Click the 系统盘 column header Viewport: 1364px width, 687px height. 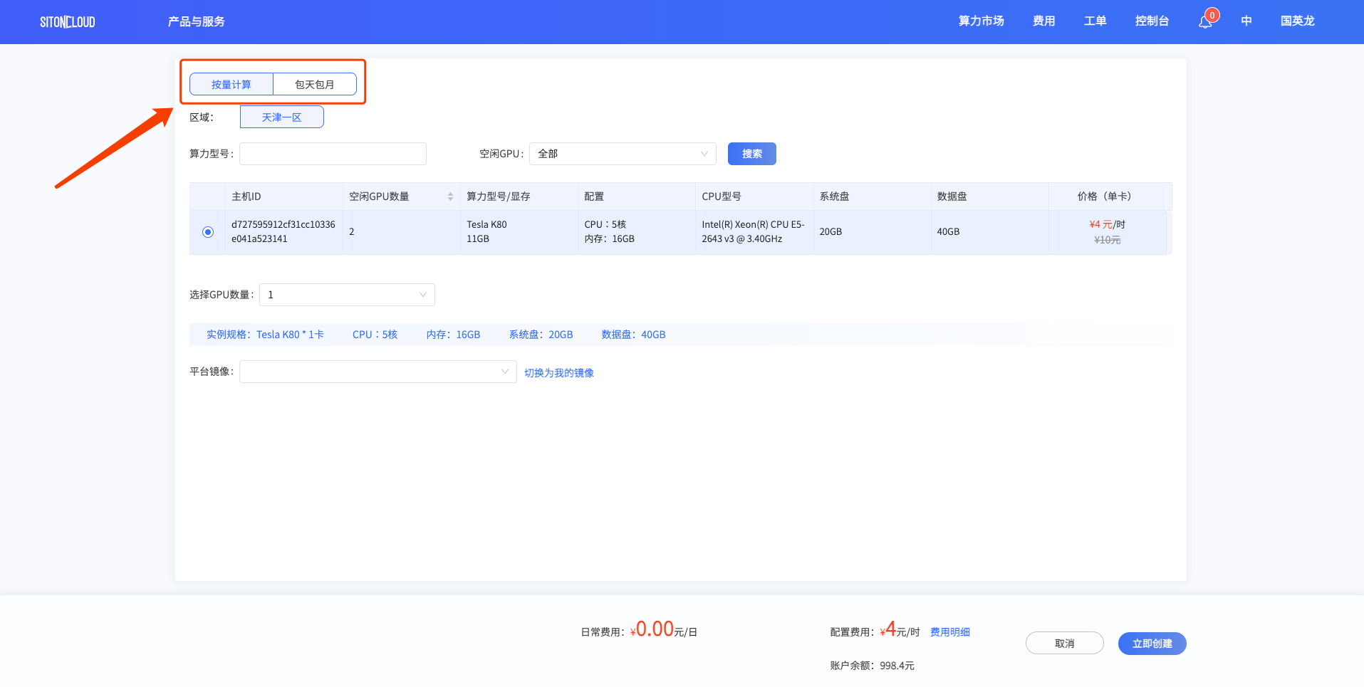tap(872, 196)
